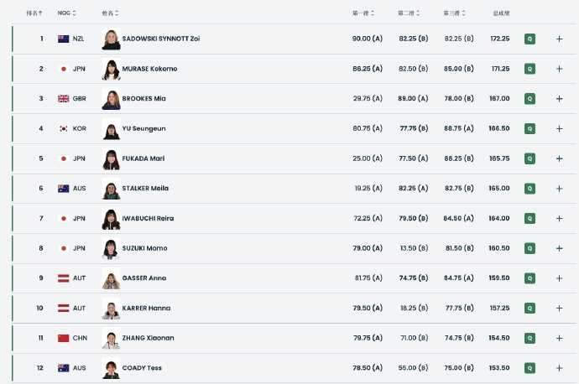Expand the plus for Fukada Mari
This screenshot has width=579, height=384.
tap(559, 158)
